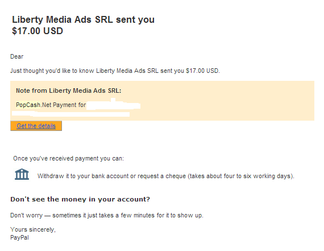Image resolution: width=324 pixels, height=251 pixels.
Task: Click the redacted white area after Payment for
Action: (114, 105)
